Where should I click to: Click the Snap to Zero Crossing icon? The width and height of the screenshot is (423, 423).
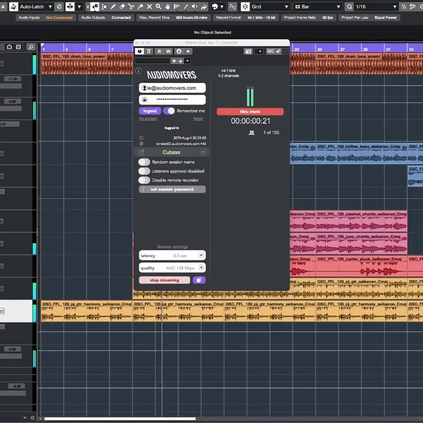[x=233, y=7]
